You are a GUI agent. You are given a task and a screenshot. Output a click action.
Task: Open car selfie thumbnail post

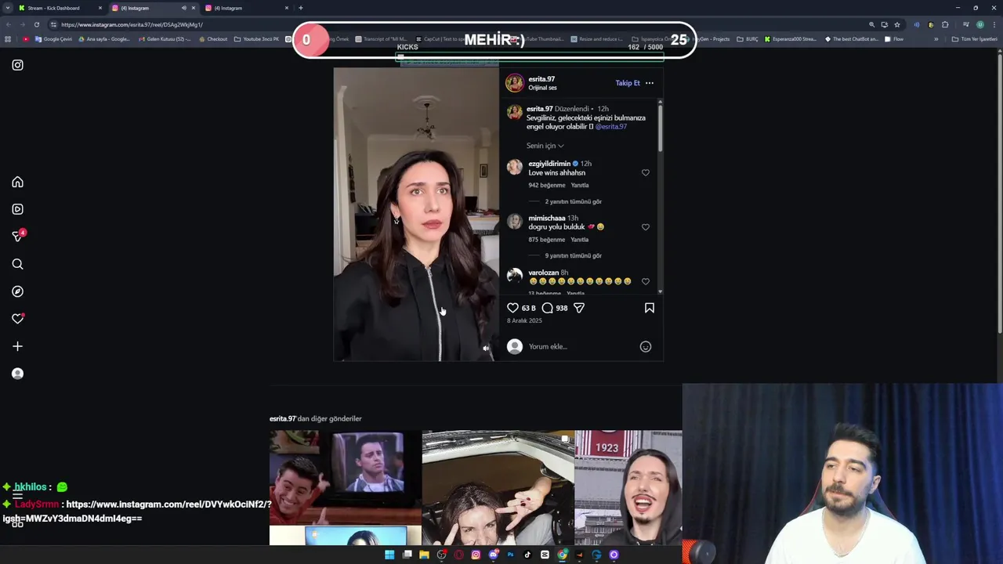498,487
